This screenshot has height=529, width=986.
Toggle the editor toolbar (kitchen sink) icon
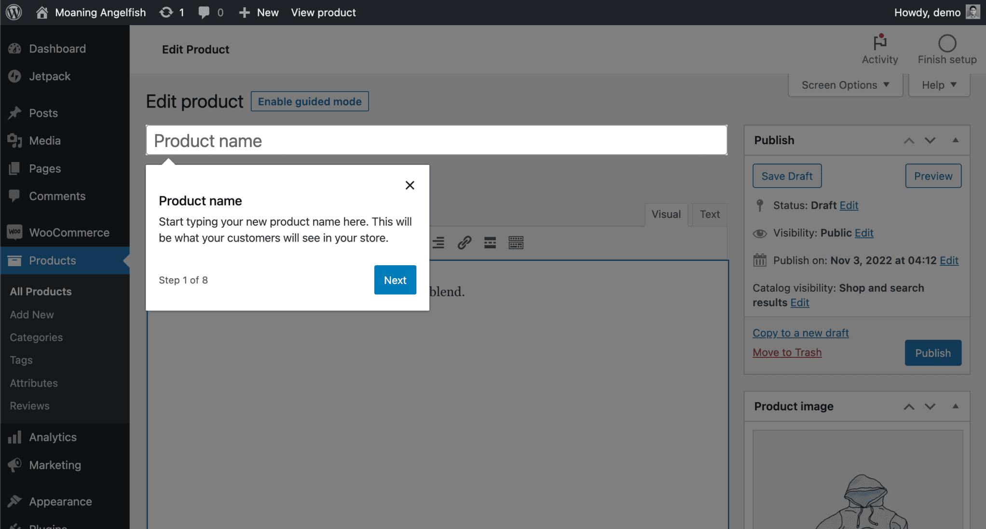tap(516, 243)
